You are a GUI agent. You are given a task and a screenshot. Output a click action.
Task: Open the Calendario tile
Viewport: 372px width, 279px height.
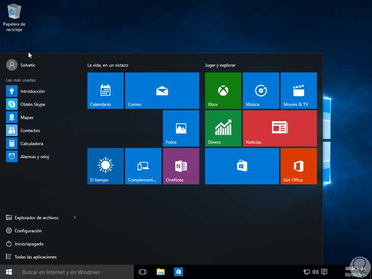coord(105,91)
